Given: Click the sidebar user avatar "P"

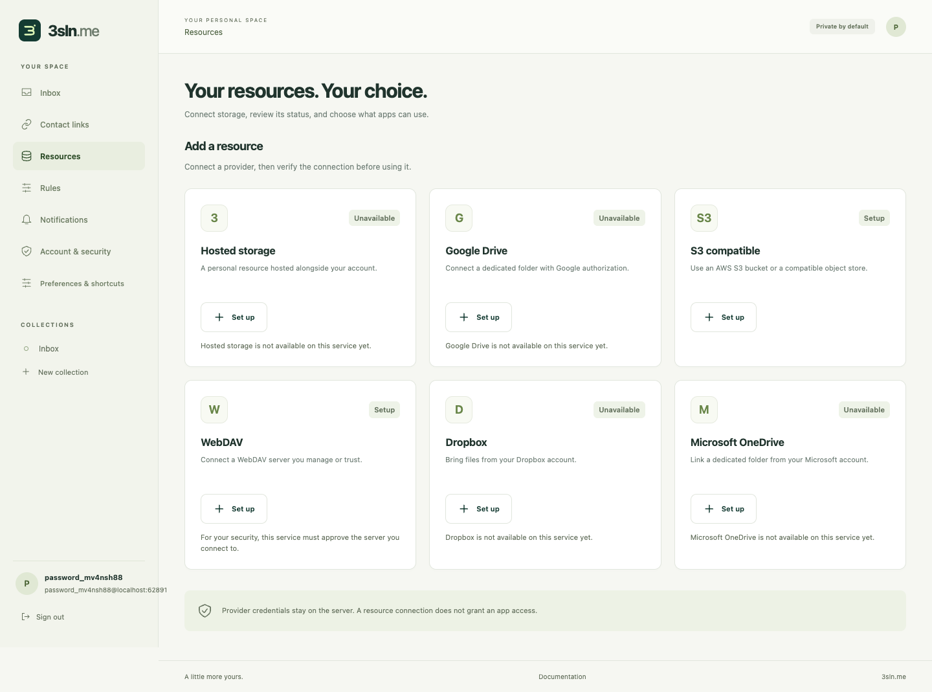Looking at the screenshot, I should coord(27,583).
